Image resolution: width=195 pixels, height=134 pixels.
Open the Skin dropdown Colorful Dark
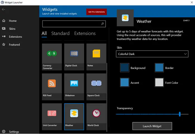click(x=152, y=54)
